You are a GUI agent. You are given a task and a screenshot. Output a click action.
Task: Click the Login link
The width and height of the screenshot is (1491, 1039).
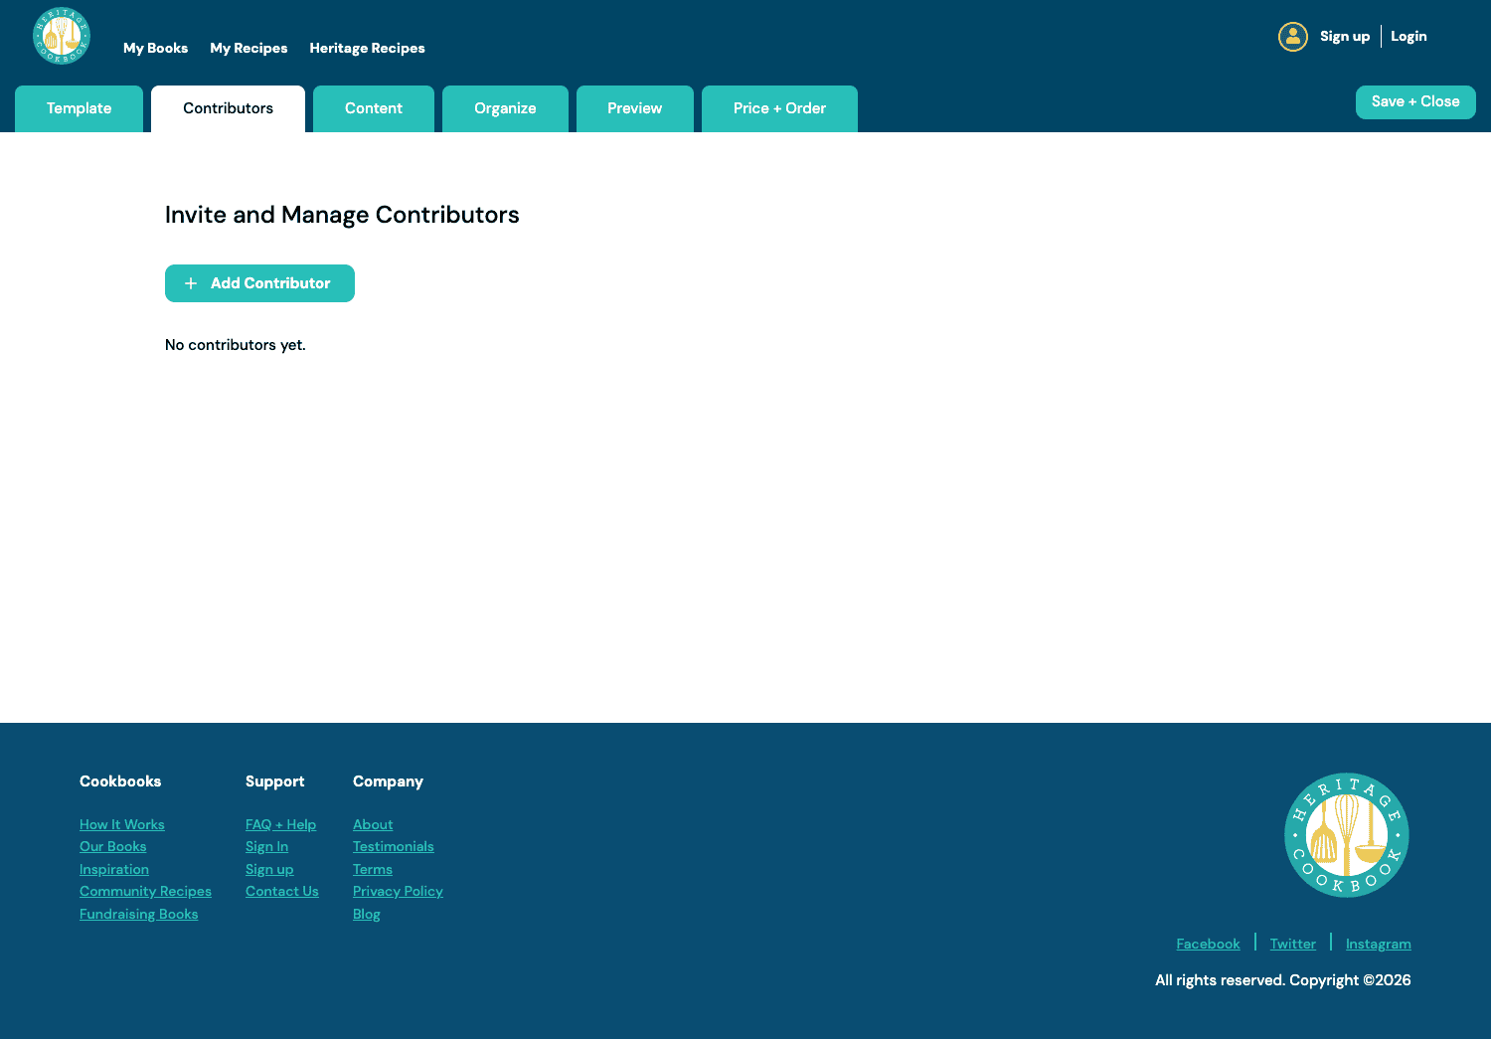pyautogui.click(x=1408, y=36)
